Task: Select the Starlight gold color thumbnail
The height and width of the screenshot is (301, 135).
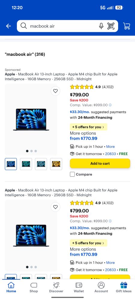Action: tap(56, 164)
